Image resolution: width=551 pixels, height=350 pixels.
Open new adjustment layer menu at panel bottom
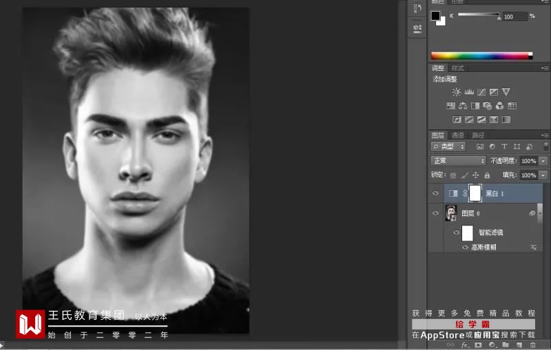(492, 345)
